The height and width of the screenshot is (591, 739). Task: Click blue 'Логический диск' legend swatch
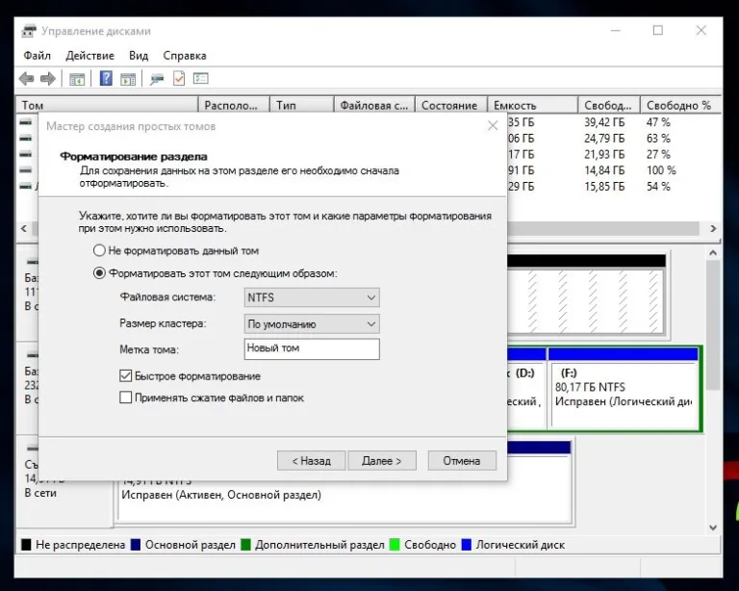coord(467,545)
